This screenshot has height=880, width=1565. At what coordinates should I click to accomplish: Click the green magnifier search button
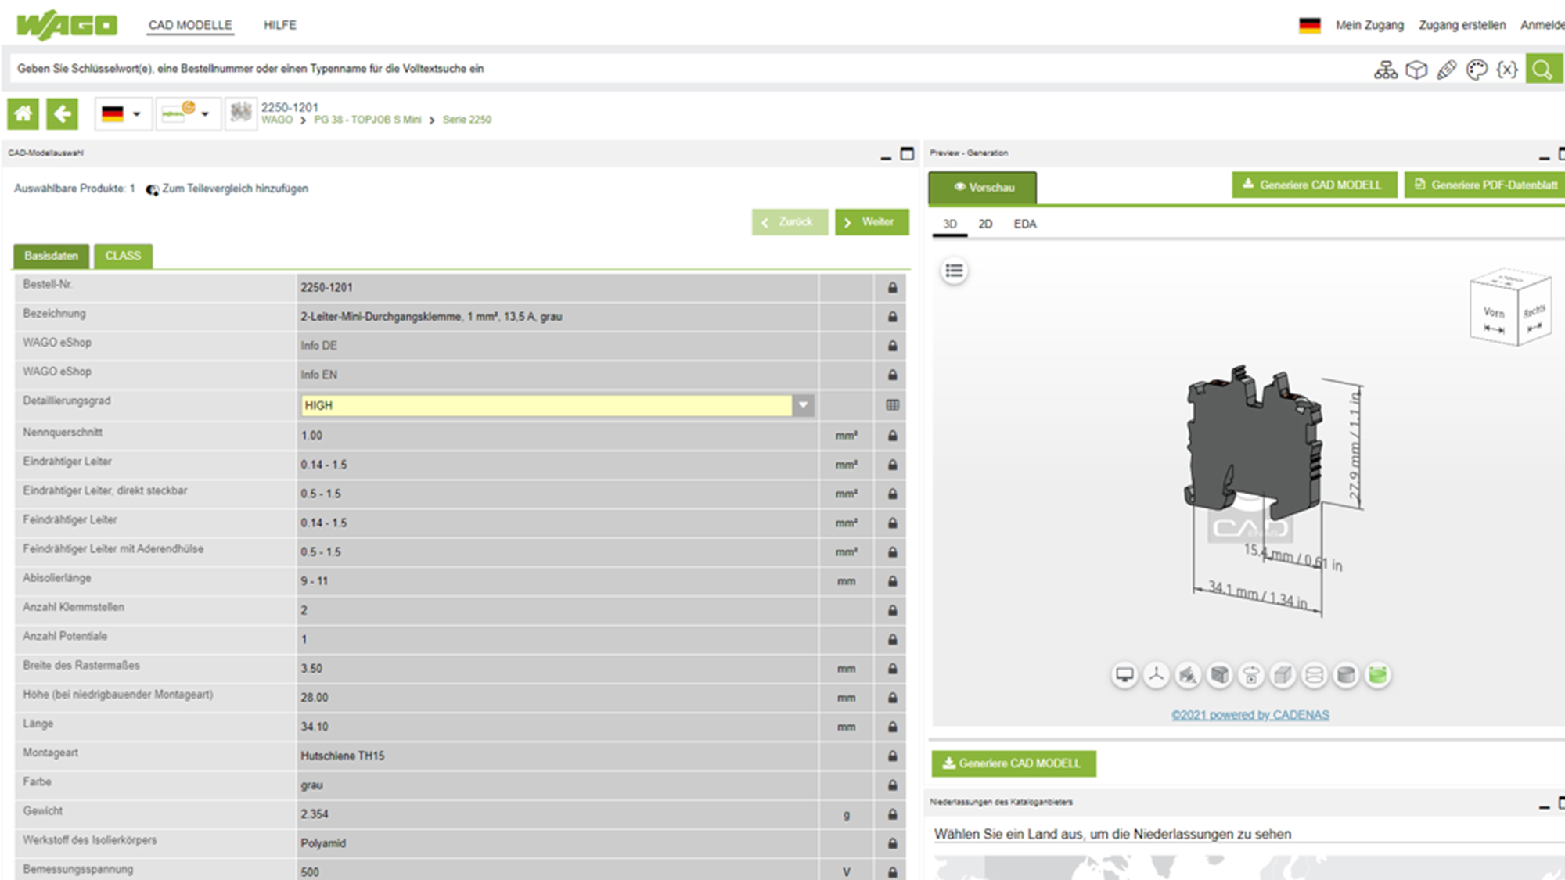point(1543,70)
